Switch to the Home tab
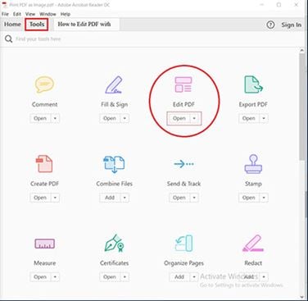The height and width of the screenshot is (301, 308). (12, 25)
